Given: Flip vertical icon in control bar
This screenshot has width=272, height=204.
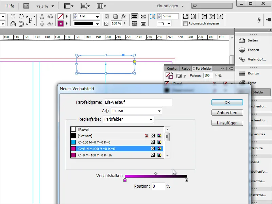Looking at the screenshot, I should pos(21,23).
